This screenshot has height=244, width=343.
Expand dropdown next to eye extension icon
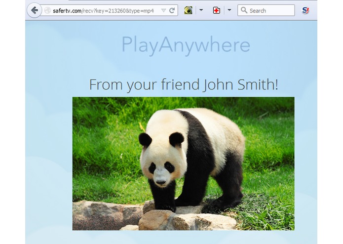tap(201, 10)
